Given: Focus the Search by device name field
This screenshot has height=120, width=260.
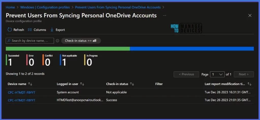Looking at the screenshot, I should tap(30, 41).
